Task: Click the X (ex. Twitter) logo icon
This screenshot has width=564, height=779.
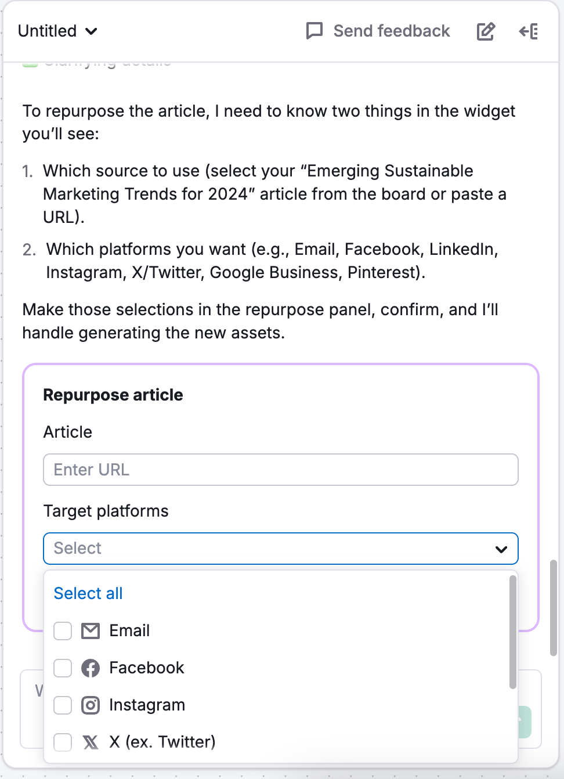Action: [x=91, y=742]
